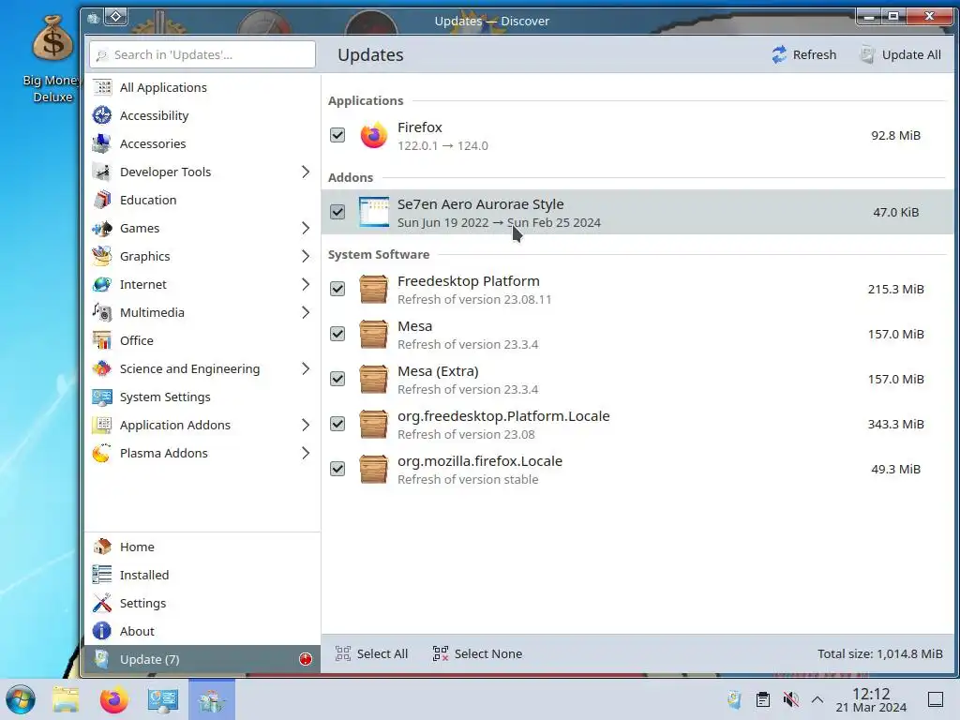Click the Application Addons icon
The width and height of the screenshot is (960, 720).
(x=102, y=425)
